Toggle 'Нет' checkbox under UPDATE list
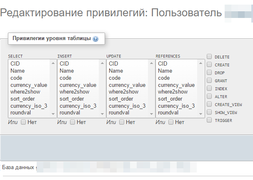 122,122
